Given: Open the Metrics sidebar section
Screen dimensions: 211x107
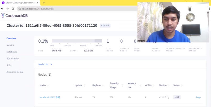Looking at the screenshot, I should [x=10, y=45].
